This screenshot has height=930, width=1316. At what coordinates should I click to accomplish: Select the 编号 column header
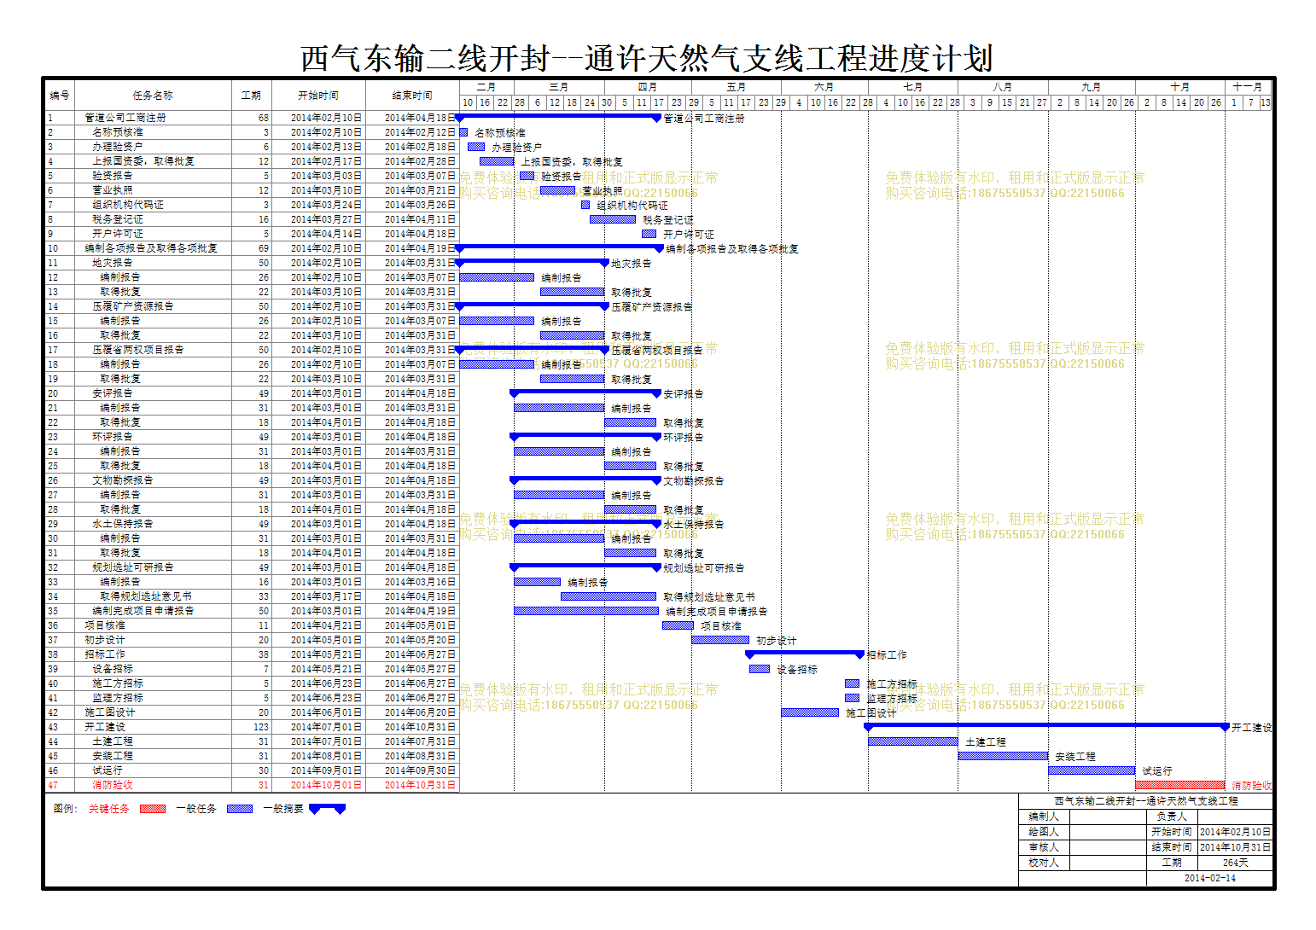tap(60, 95)
